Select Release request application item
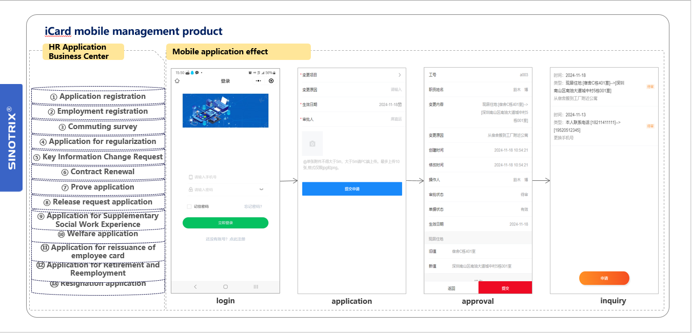 coord(98,202)
